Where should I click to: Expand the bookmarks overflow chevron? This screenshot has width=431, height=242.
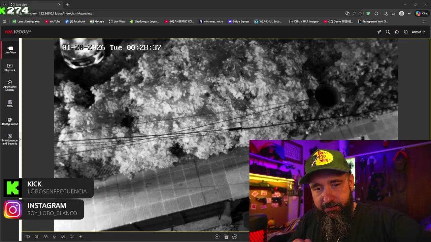424,22
